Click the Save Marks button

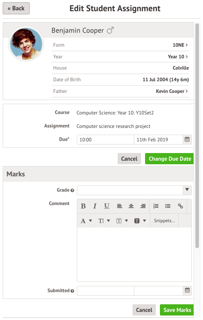(177, 310)
